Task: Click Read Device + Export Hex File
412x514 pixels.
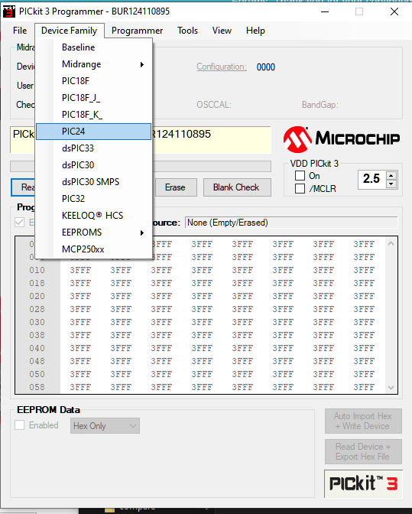Action: point(363,452)
